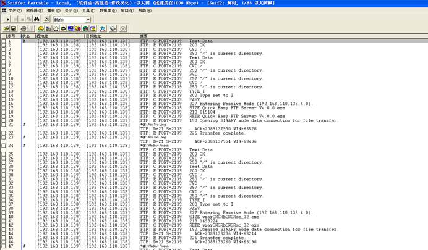Viewport: 428px width, 250px height.
Task: Select the 226 Transfer complete row of frame 22
Action: [214, 133]
